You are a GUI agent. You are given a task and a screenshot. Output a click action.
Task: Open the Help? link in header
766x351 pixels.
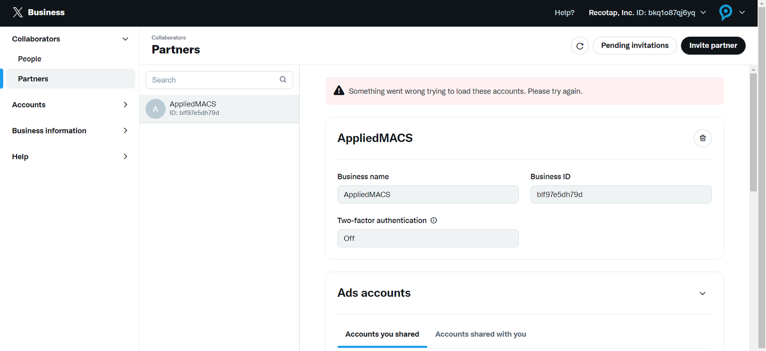pos(564,13)
